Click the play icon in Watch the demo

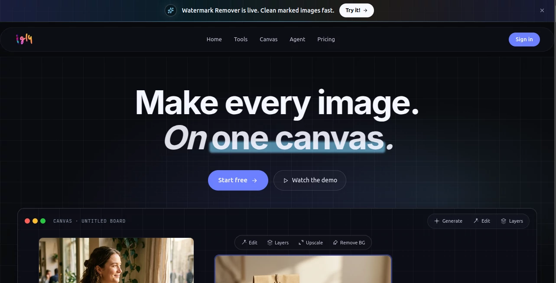click(286, 181)
